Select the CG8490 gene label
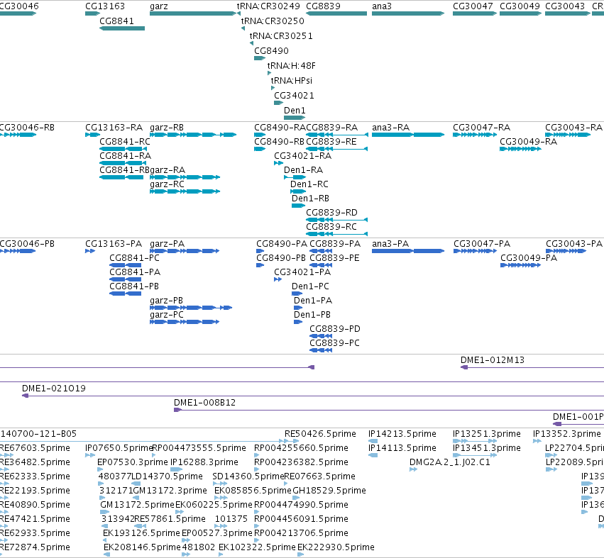 [271, 51]
